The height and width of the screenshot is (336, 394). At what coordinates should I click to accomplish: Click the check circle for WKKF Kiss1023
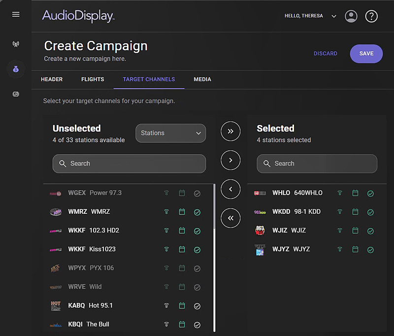(197, 250)
